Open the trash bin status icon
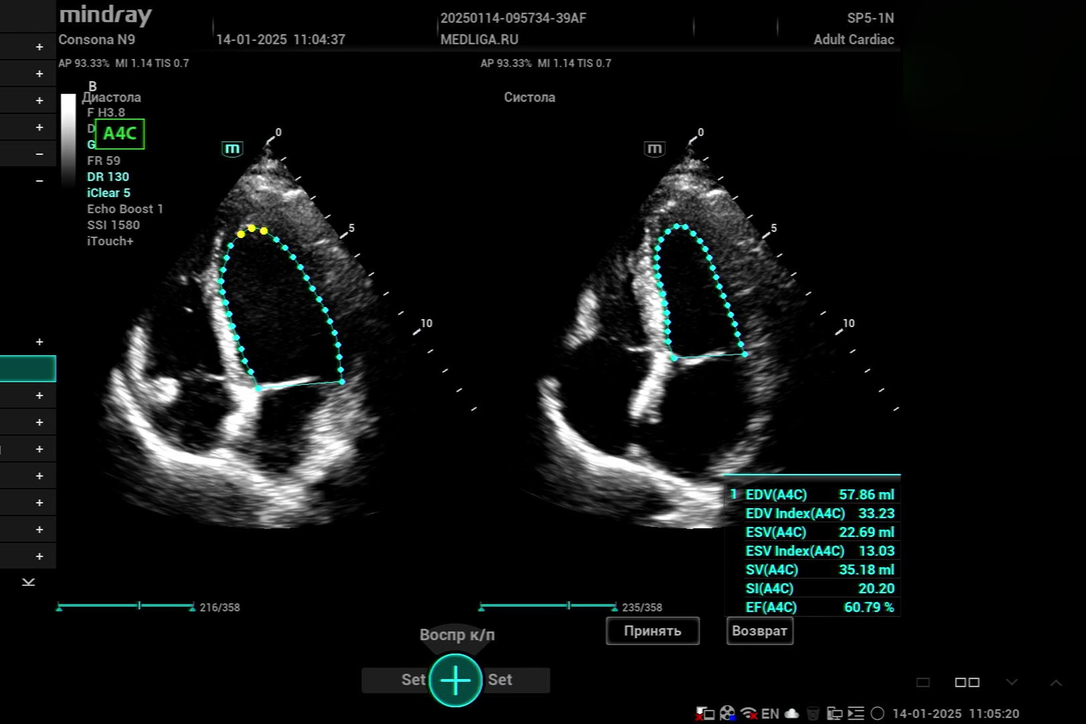Screen dimensions: 1086x724 (x=813, y=714)
